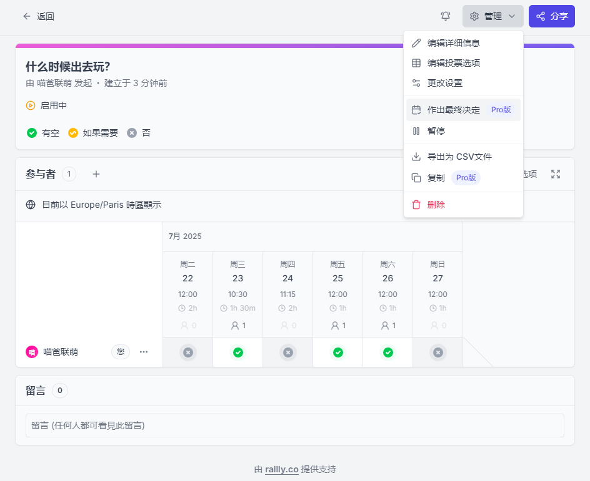Click the 分享 share button

(552, 16)
